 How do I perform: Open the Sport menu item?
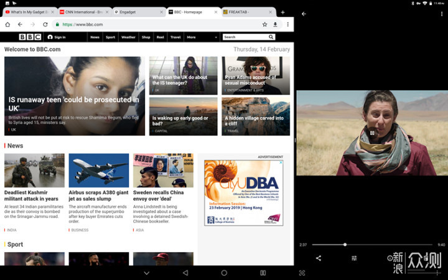[x=110, y=37]
